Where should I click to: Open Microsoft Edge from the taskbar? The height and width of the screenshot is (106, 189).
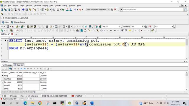[25, 103]
